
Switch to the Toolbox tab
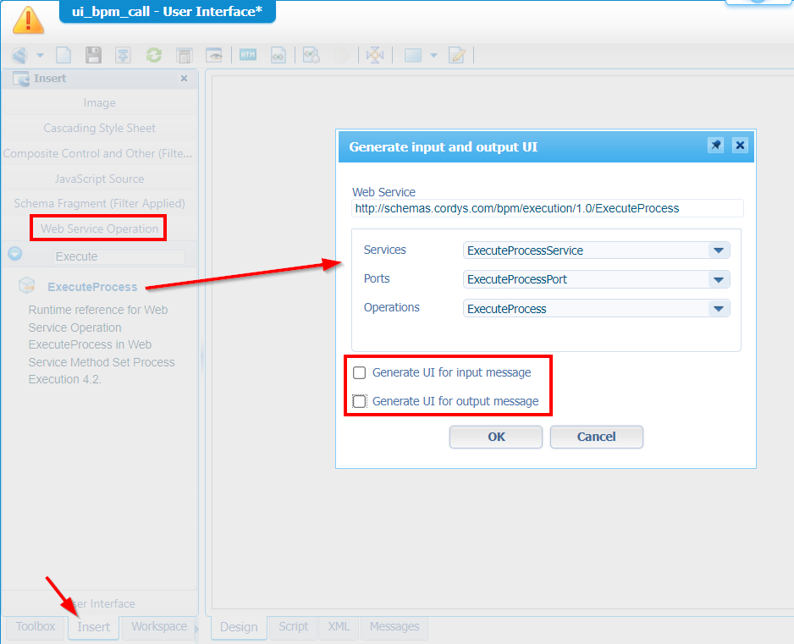[36, 627]
